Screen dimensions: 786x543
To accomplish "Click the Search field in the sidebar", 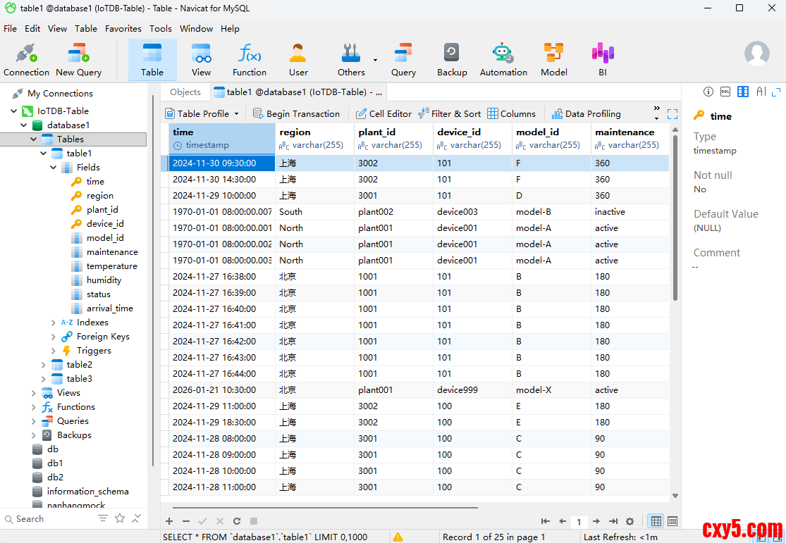I will (x=49, y=519).
